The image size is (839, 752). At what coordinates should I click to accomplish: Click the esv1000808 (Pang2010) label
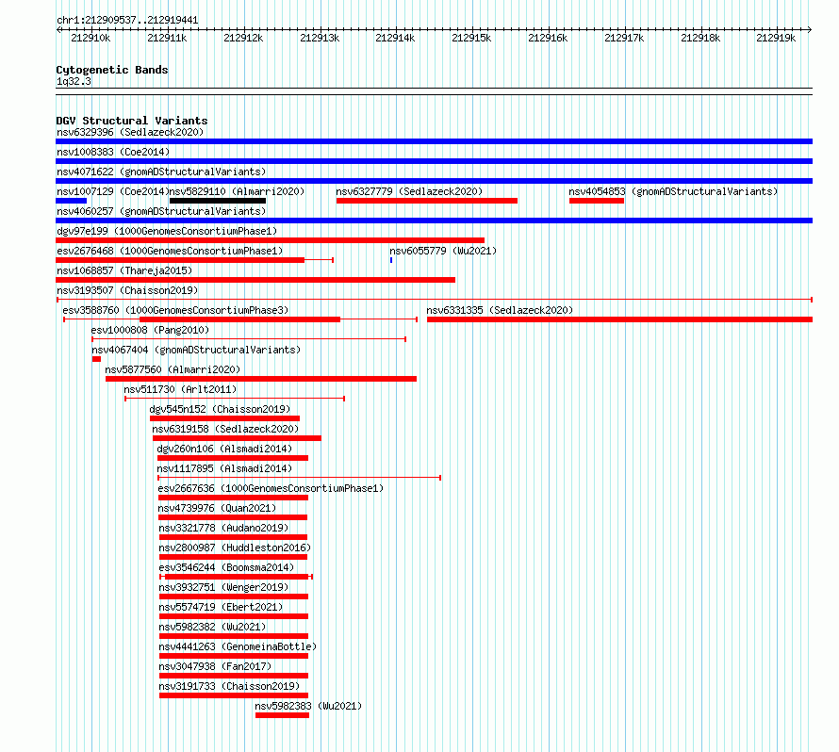[x=150, y=330]
